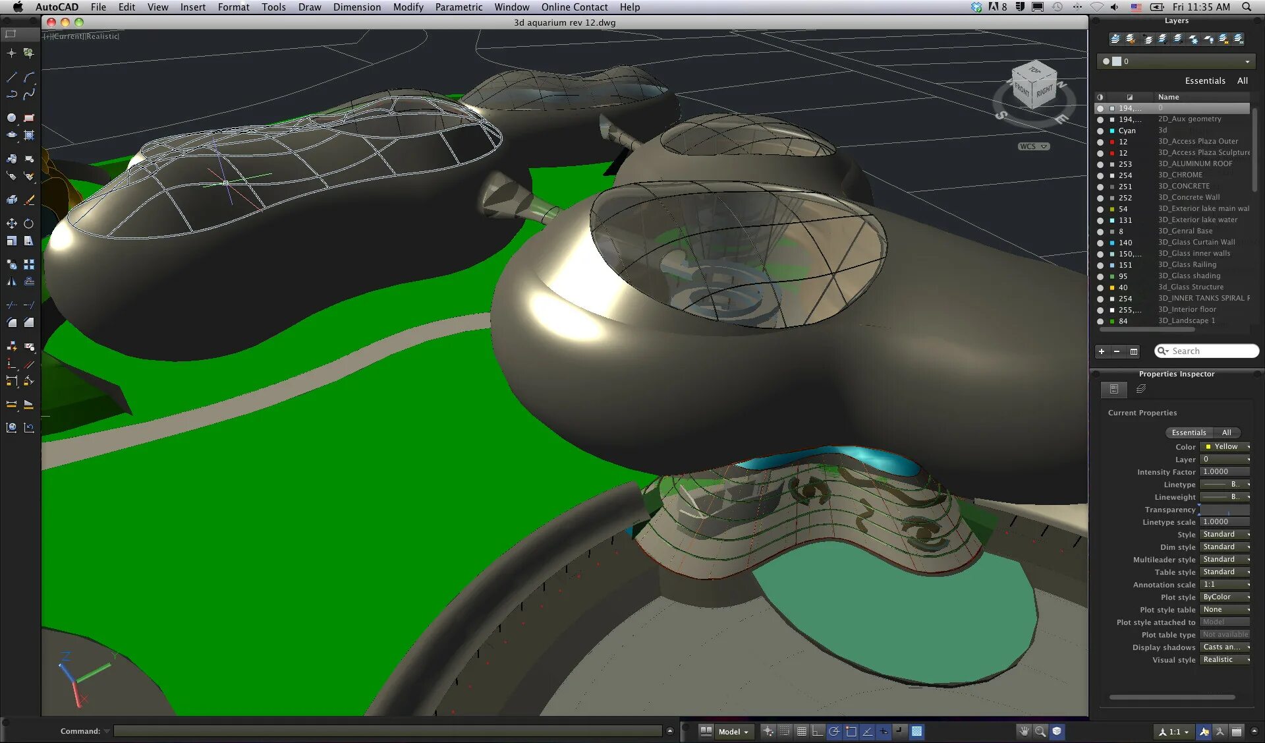The height and width of the screenshot is (743, 1265).
Task: Click the Pan hand icon
Action: 1024,731
